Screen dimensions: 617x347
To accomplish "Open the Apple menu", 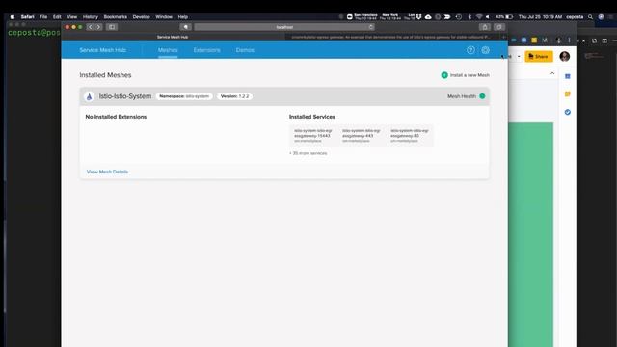I will click(13, 17).
